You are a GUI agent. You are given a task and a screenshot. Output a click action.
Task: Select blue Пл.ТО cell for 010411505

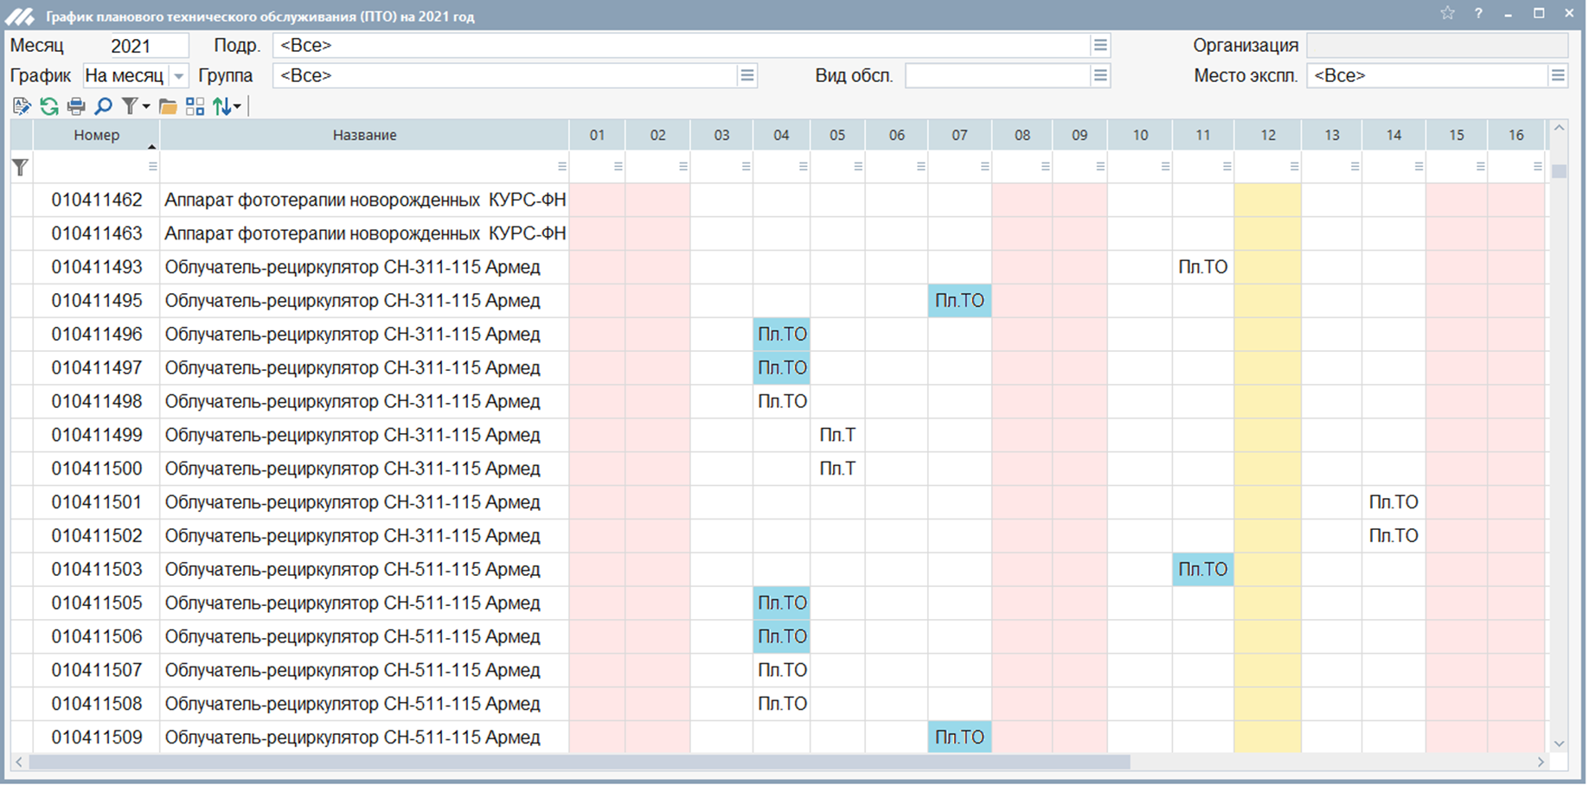tap(782, 603)
